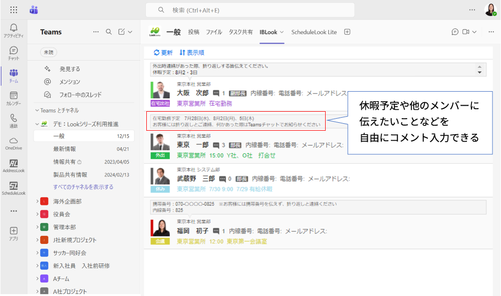Click the add tab plus icon
The width and height of the screenshot is (501, 296).
pyautogui.click(x=347, y=32)
